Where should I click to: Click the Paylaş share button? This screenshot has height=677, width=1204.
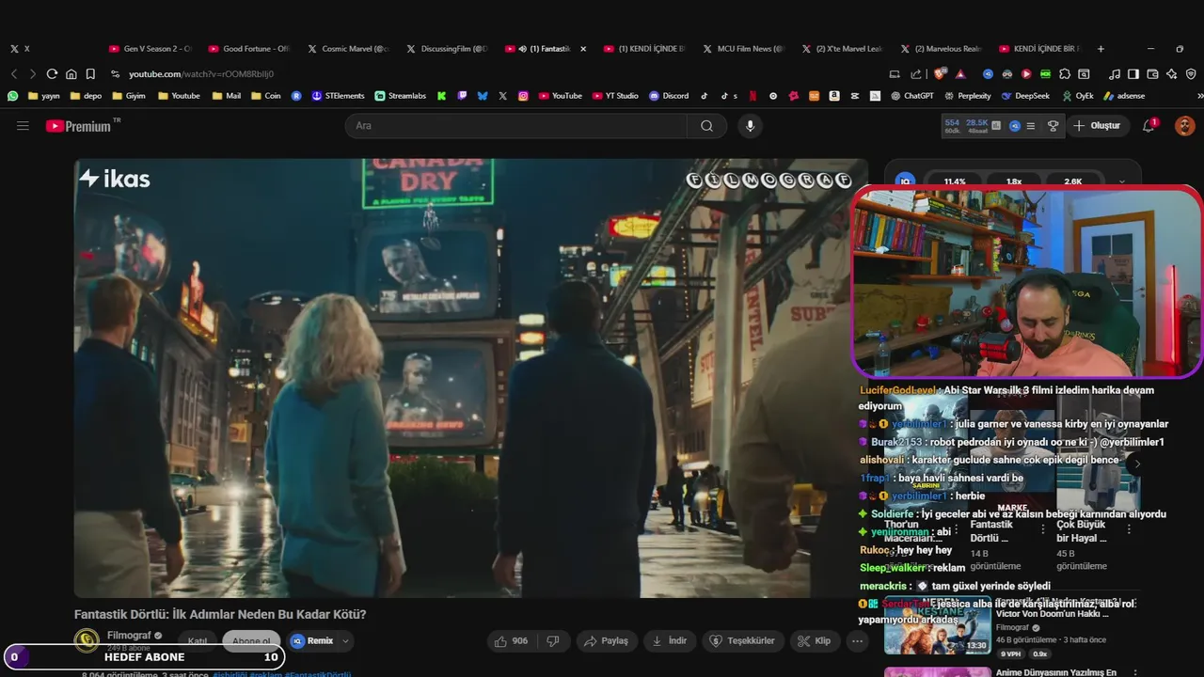click(605, 640)
